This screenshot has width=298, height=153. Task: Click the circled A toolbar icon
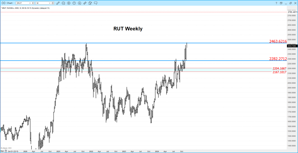pyautogui.click(x=79, y=3)
